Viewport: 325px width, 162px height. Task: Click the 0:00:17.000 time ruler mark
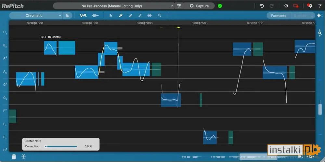[x=145, y=23]
